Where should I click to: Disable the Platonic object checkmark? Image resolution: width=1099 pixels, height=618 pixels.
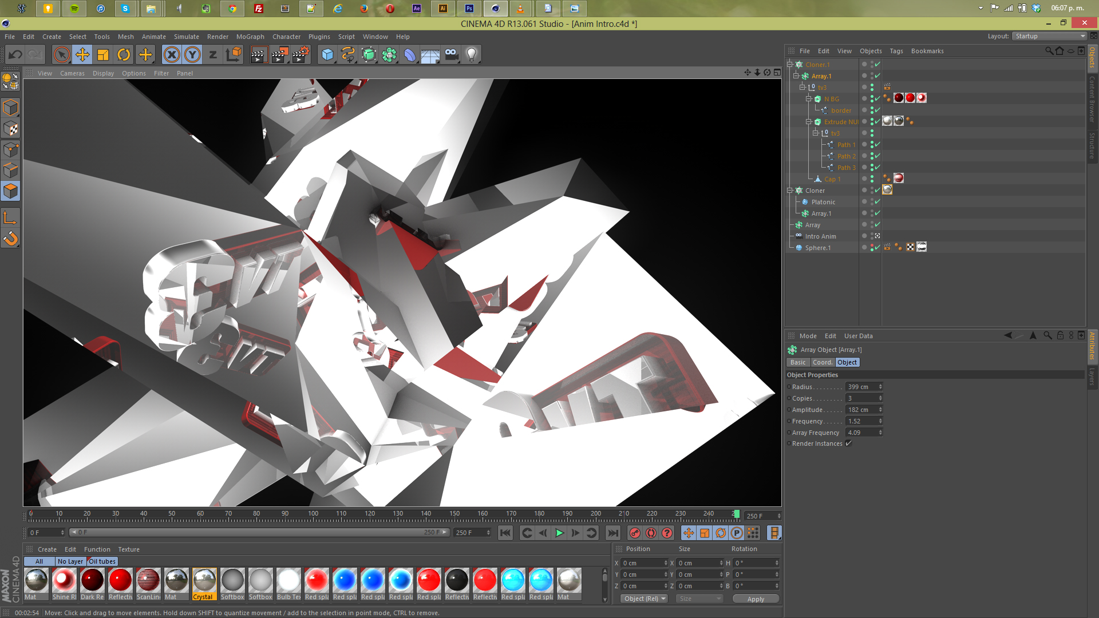877,201
